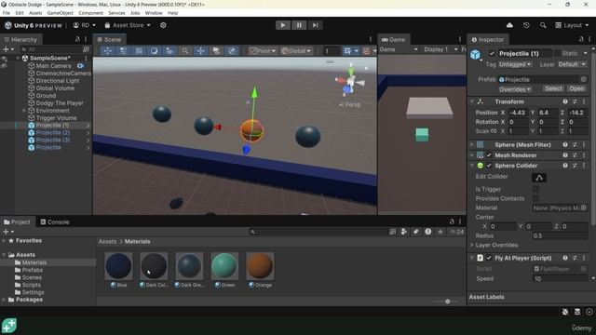Open the Display 1 dropdown in Game view

(x=440, y=49)
